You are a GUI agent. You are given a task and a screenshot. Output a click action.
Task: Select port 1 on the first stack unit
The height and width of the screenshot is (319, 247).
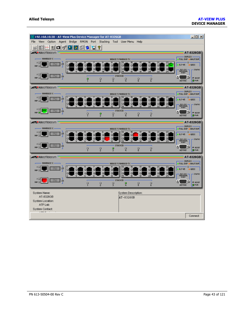click(x=72, y=65)
